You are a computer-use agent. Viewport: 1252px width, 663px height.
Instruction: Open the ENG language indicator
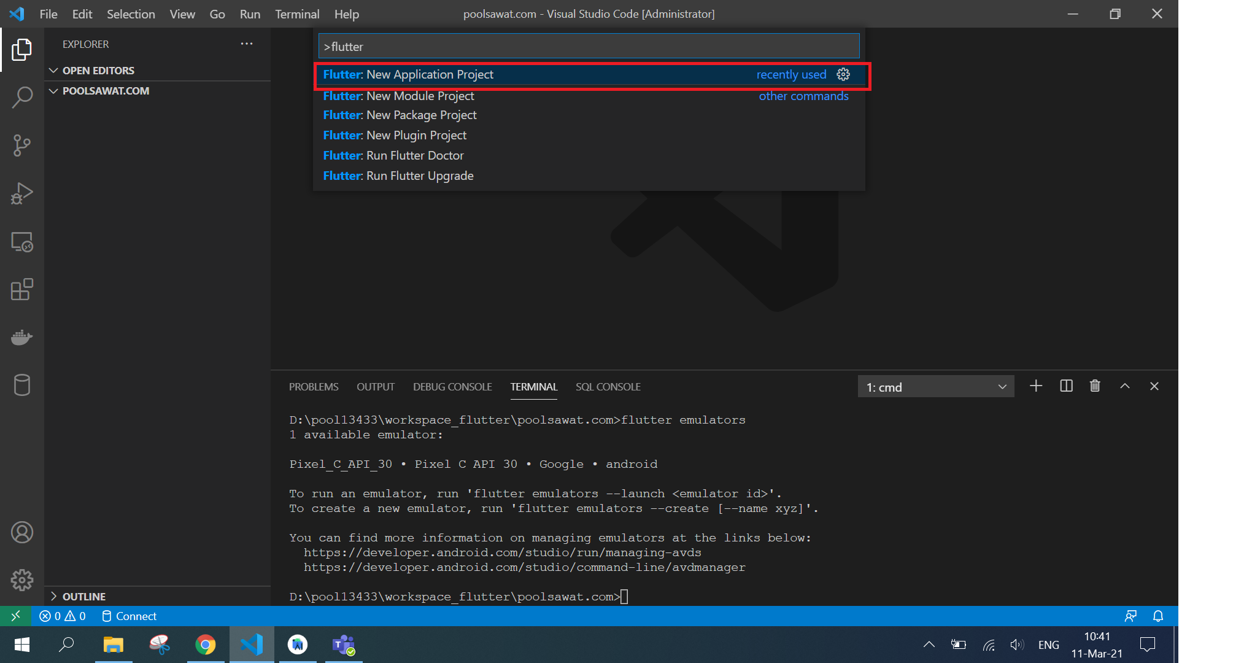click(x=1048, y=645)
